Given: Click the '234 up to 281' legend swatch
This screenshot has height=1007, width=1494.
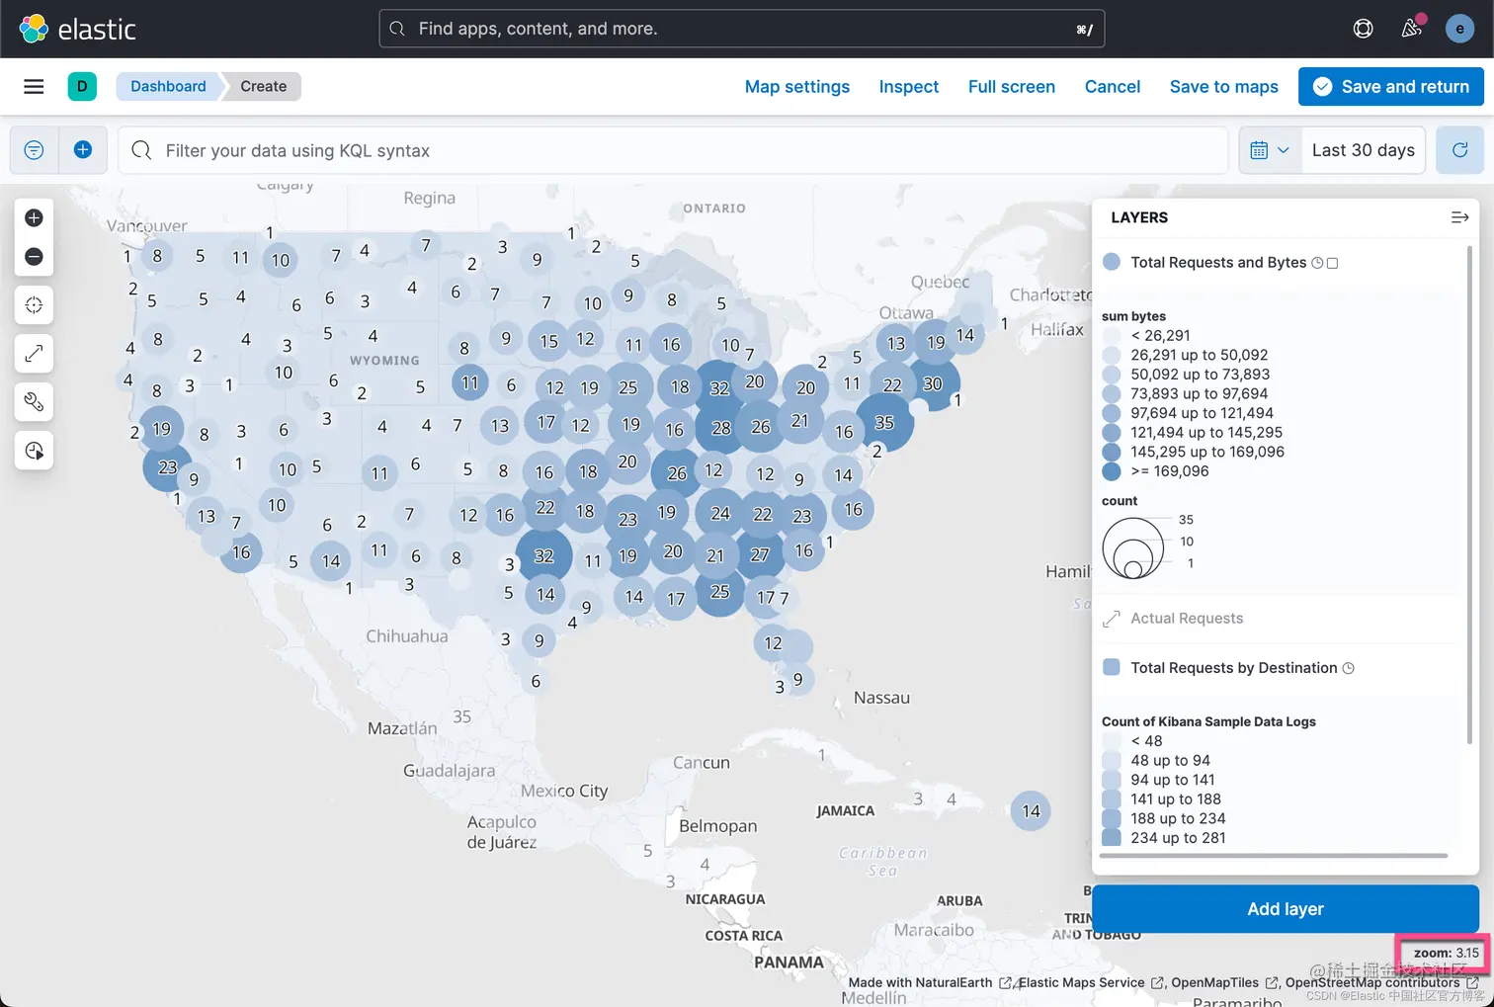Looking at the screenshot, I should point(1112,838).
